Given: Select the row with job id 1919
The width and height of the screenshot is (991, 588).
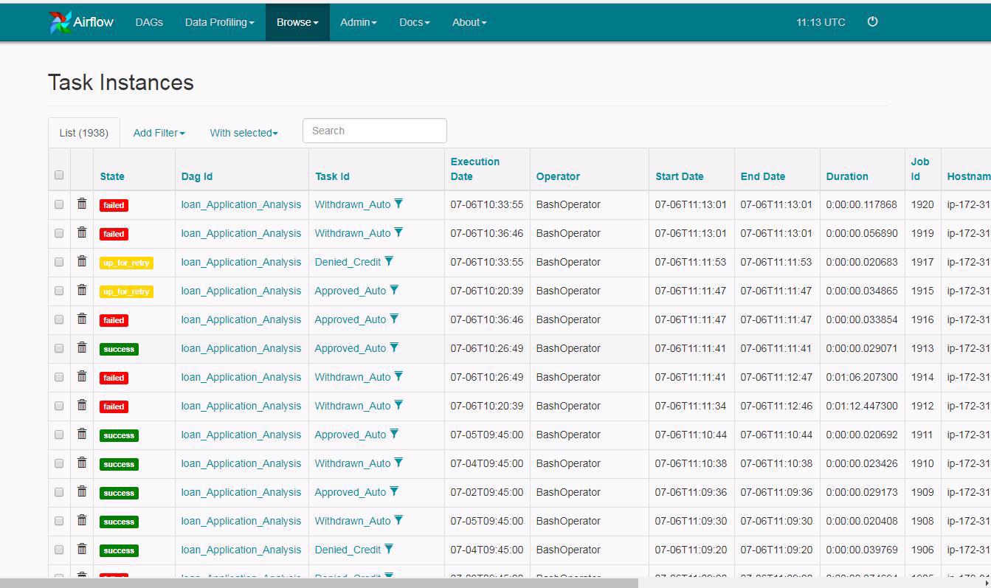Looking at the screenshot, I should [59, 233].
